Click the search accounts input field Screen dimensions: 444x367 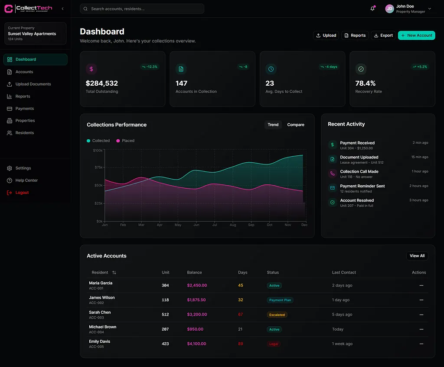tap(142, 9)
